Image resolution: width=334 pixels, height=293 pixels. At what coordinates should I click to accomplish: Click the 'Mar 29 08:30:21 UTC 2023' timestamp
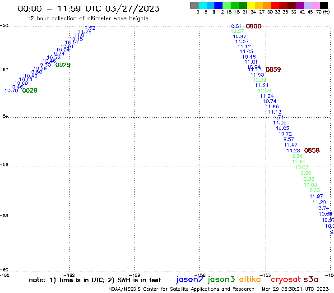tap(295, 289)
